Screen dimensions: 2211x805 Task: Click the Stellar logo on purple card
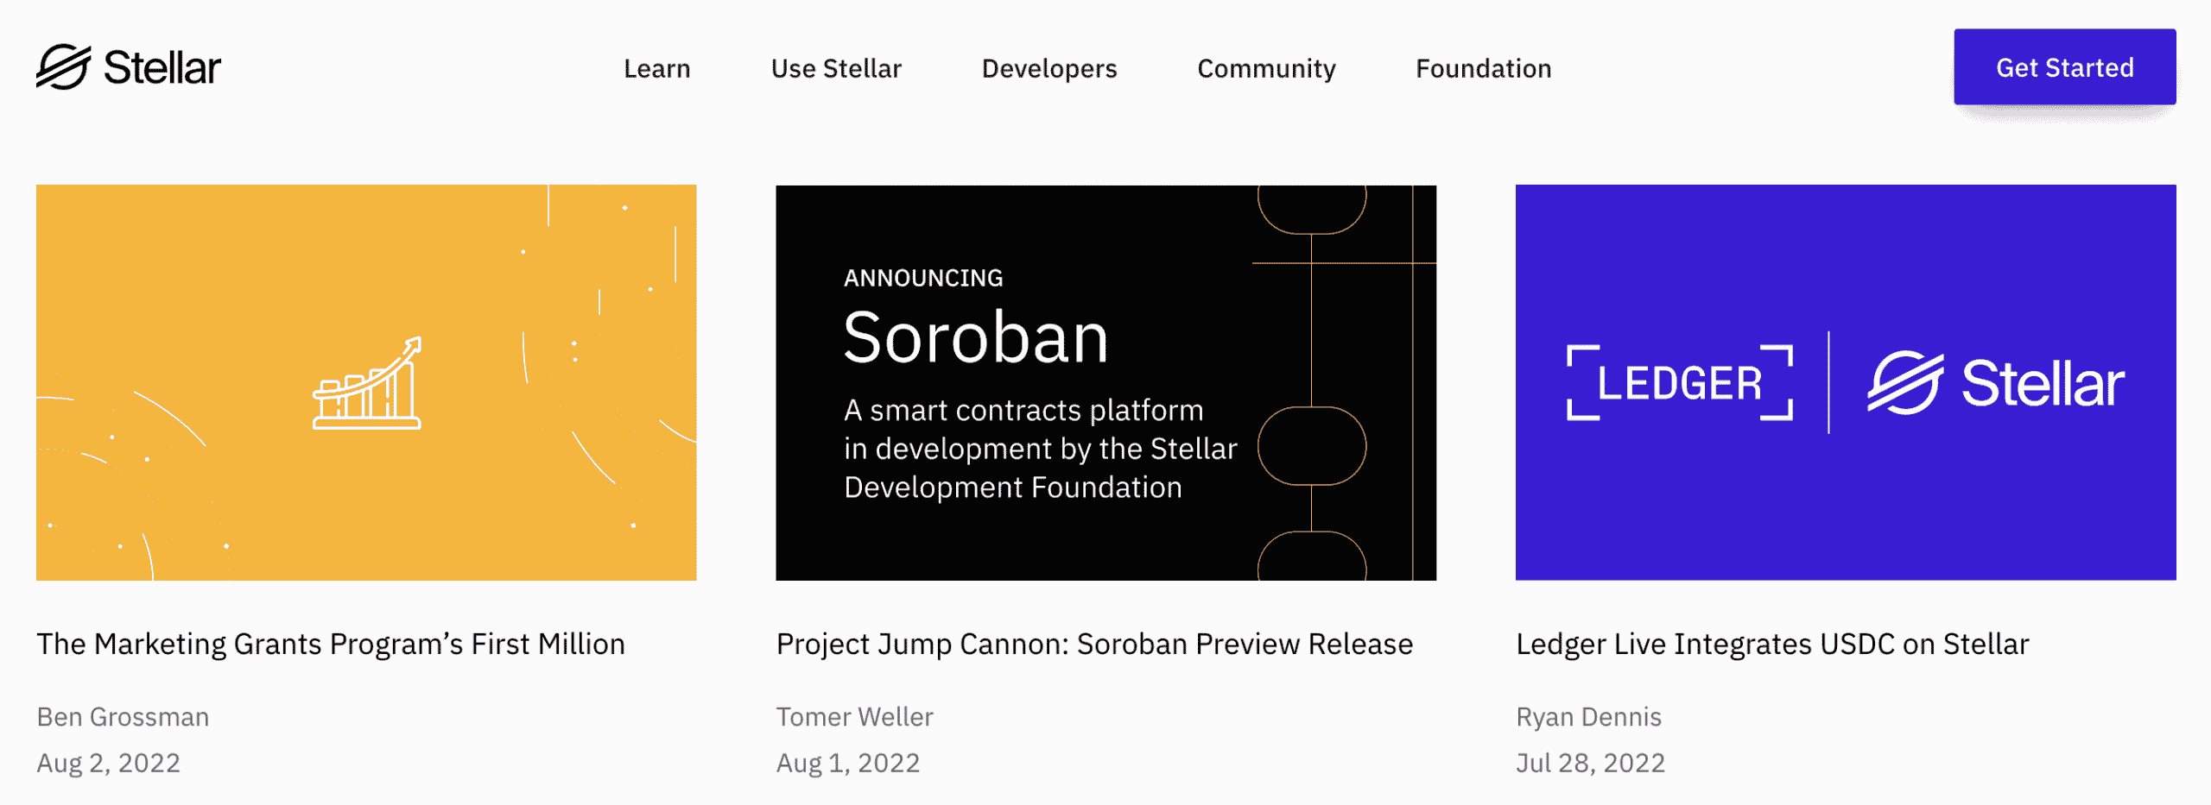coord(1996,383)
